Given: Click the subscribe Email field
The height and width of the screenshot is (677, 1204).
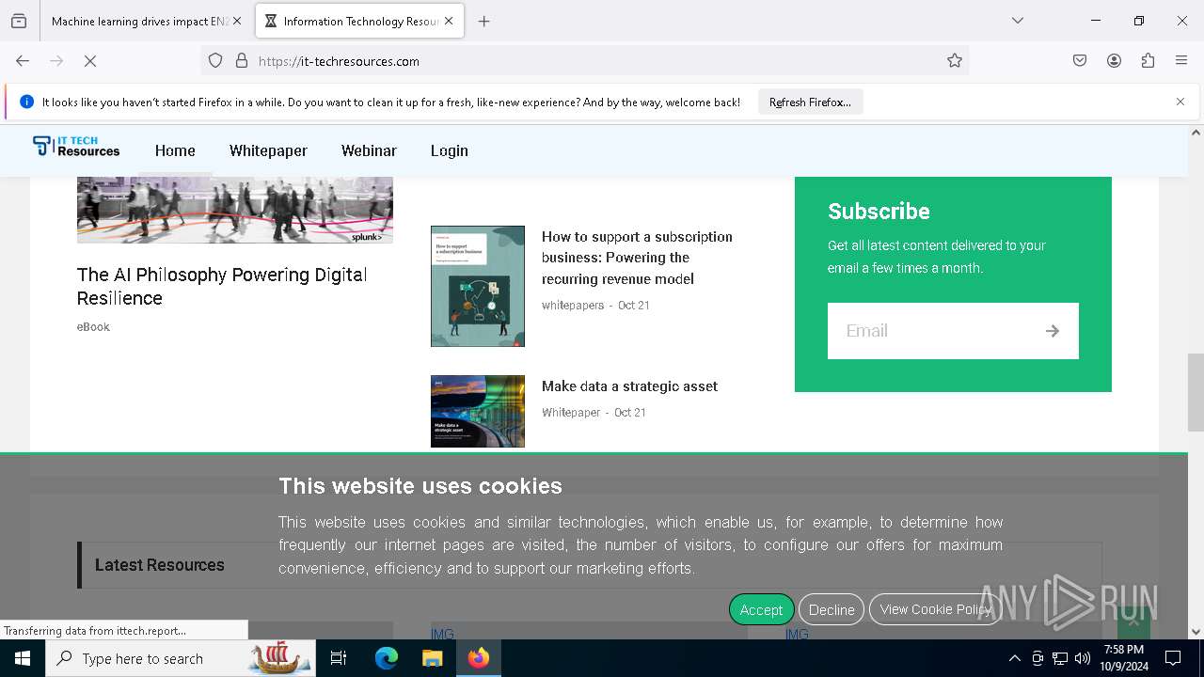Looking at the screenshot, I should (x=927, y=331).
